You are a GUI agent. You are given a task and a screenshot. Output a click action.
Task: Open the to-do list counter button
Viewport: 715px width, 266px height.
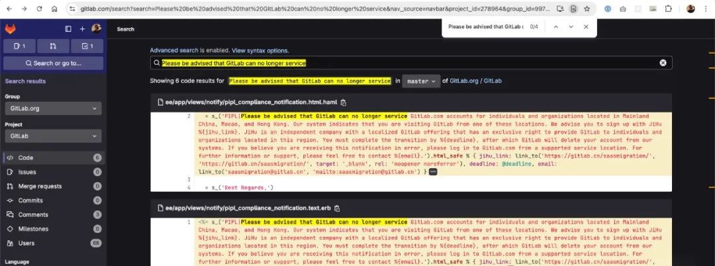(87, 46)
